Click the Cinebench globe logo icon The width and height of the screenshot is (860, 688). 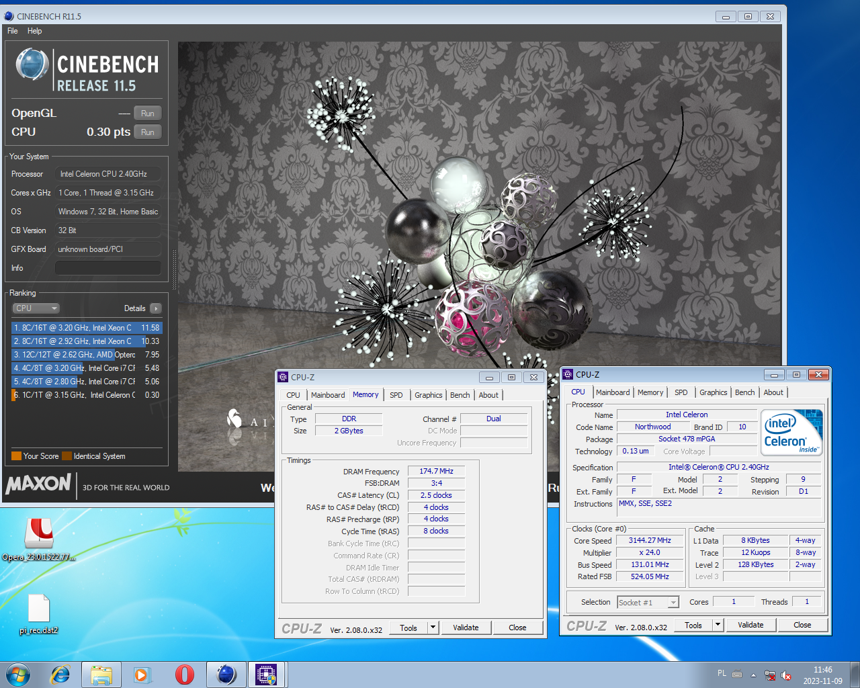(x=32, y=65)
